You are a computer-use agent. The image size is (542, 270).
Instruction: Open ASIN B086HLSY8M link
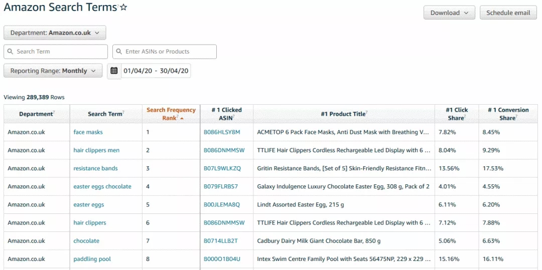pyautogui.click(x=222, y=132)
